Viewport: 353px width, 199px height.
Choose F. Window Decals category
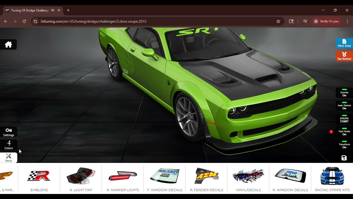[x=165, y=179]
